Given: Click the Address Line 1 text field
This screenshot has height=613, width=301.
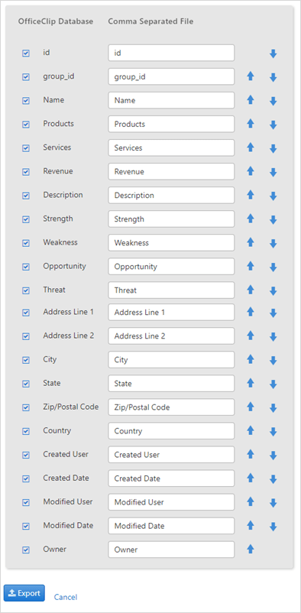Looking at the screenshot, I should [171, 313].
